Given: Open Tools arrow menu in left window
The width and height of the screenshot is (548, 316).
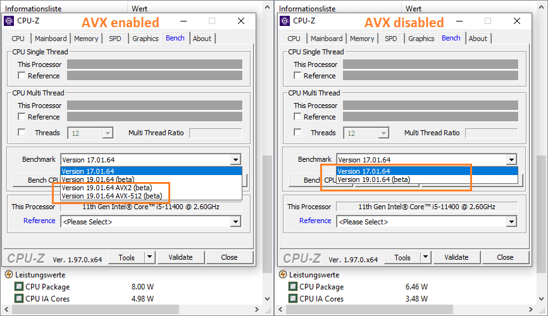Looking at the screenshot, I should tap(149, 257).
